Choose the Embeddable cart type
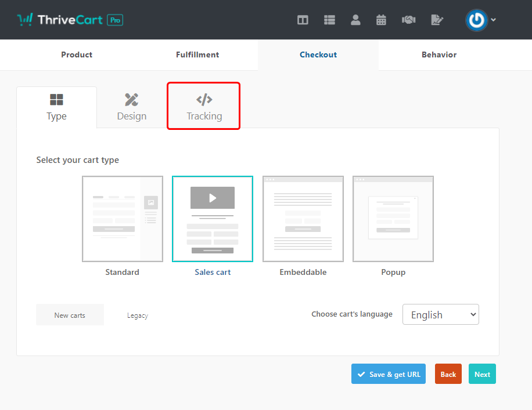The width and height of the screenshot is (532, 410). coord(303,219)
